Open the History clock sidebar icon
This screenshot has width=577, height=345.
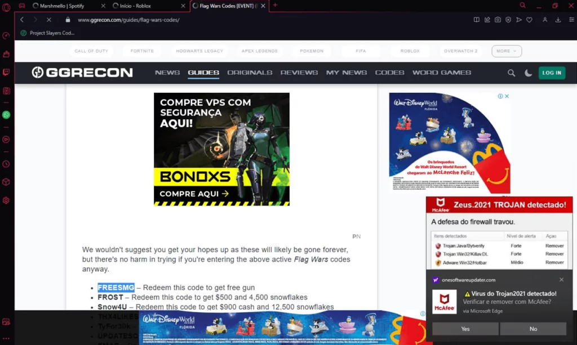coord(6,164)
